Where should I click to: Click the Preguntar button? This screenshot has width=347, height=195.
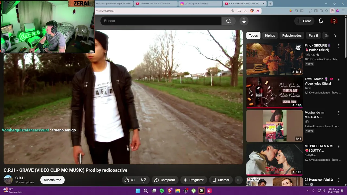pos(194,180)
